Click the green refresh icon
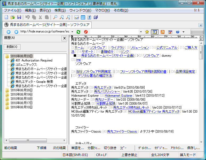The width and height of the screenshot is (206, 160). pos(79,32)
